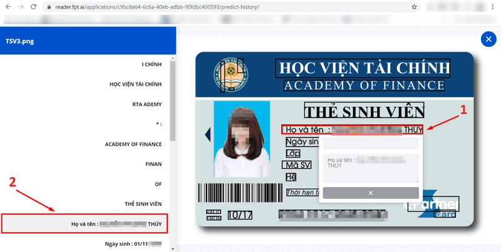Click the browser forward arrow

click(x=21, y=7)
